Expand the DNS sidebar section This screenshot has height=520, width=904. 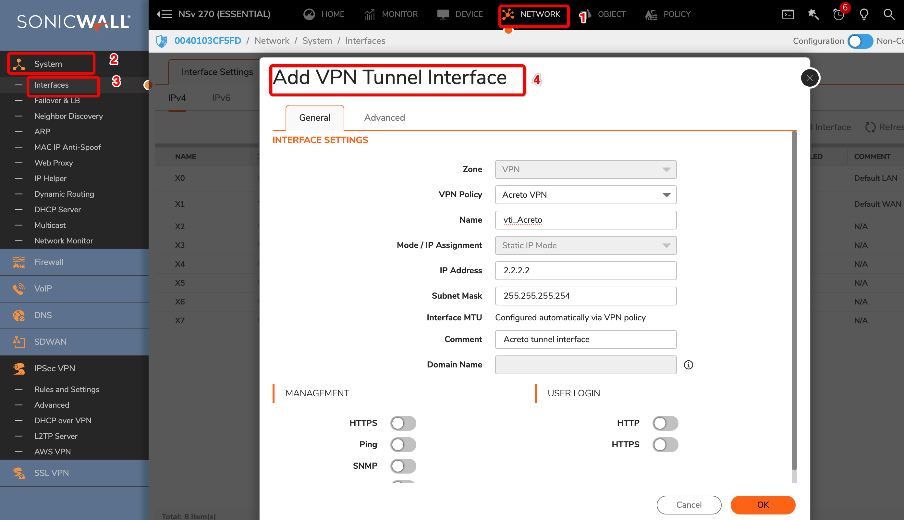pyautogui.click(x=74, y=316)
